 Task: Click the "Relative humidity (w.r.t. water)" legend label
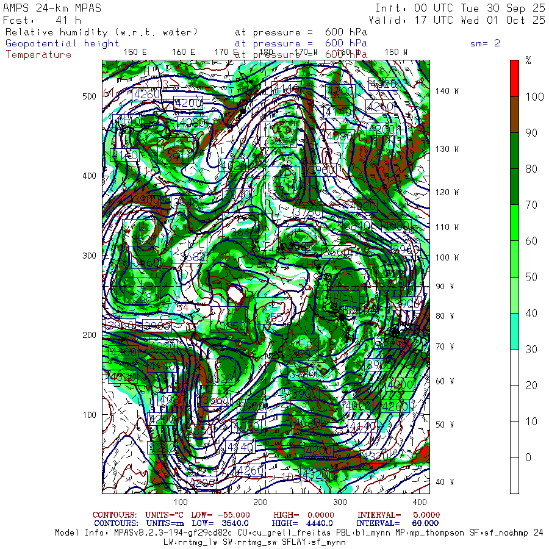[102, 32]
